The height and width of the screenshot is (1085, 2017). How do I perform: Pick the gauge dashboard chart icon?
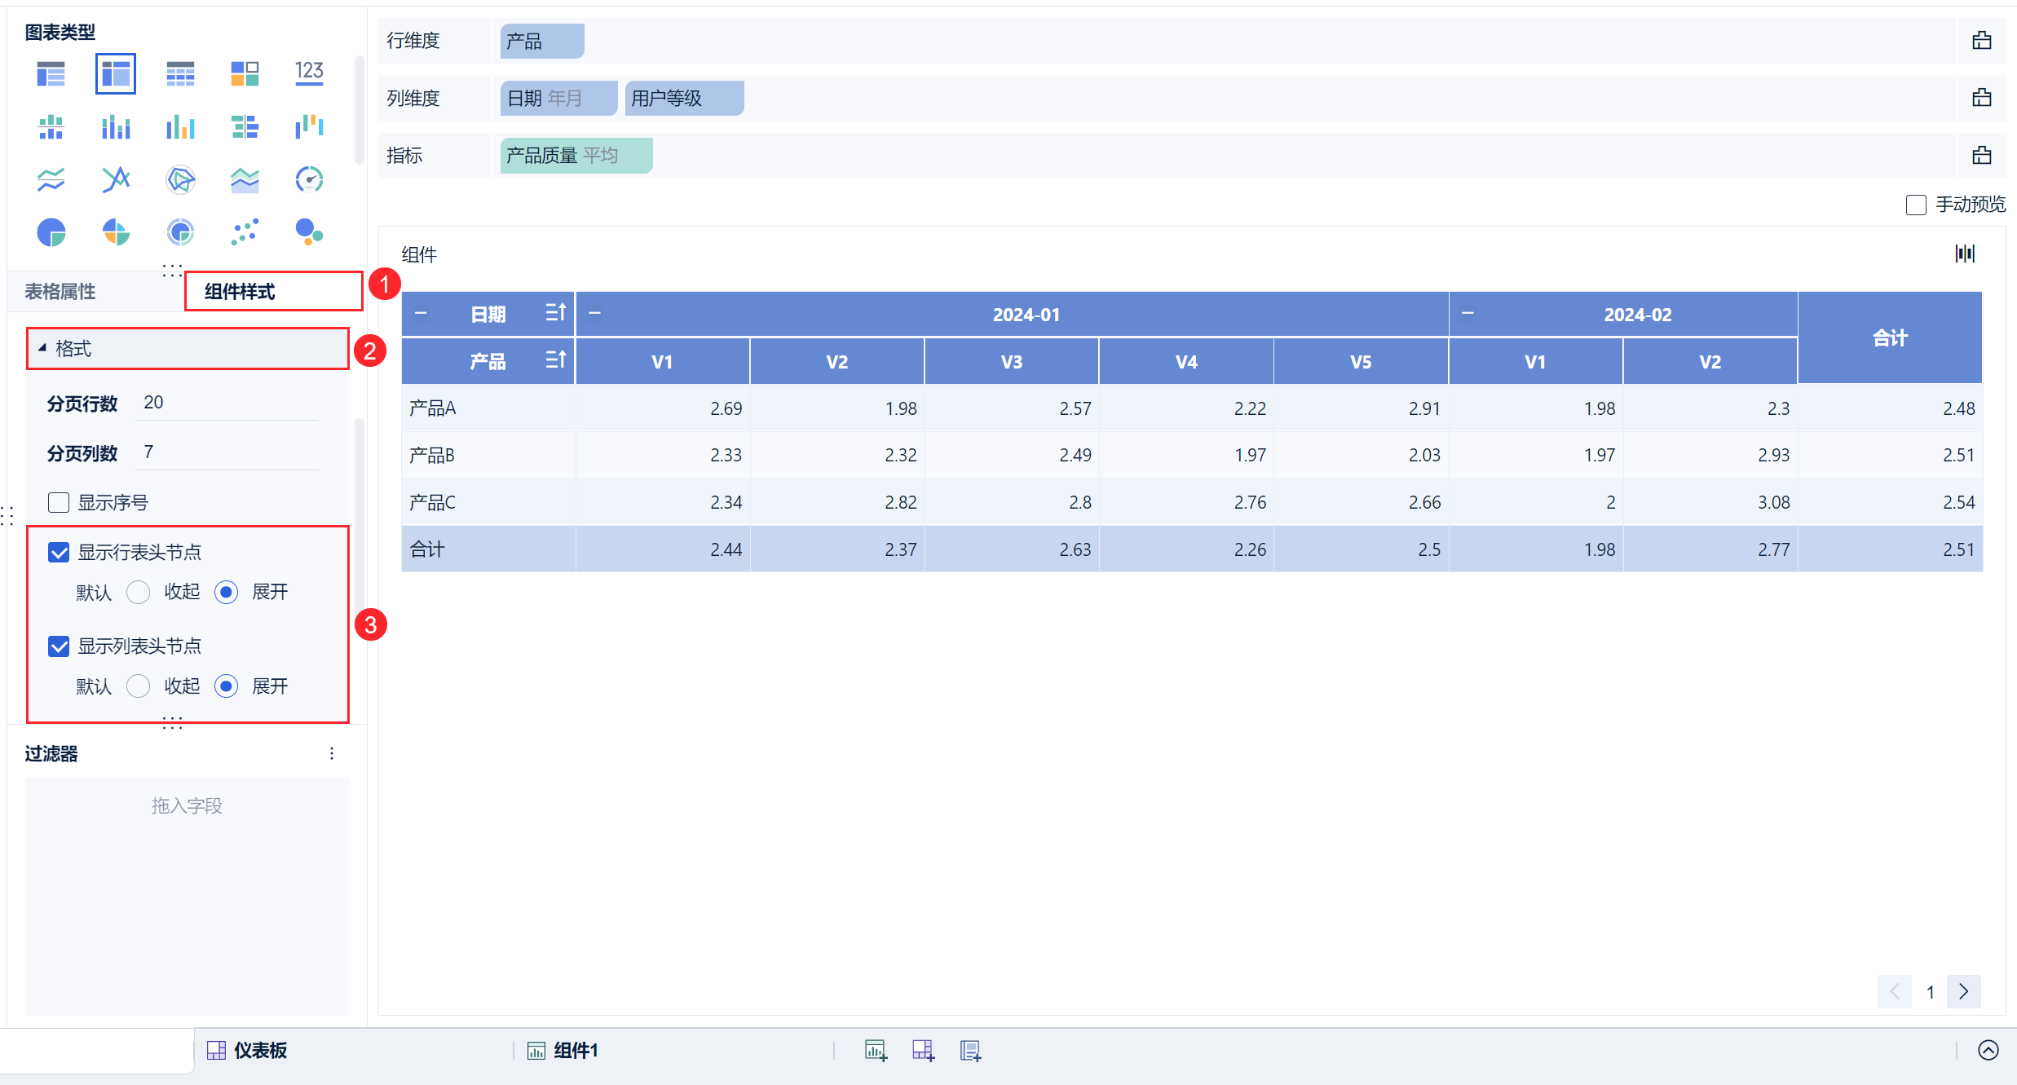click(309, 179)
